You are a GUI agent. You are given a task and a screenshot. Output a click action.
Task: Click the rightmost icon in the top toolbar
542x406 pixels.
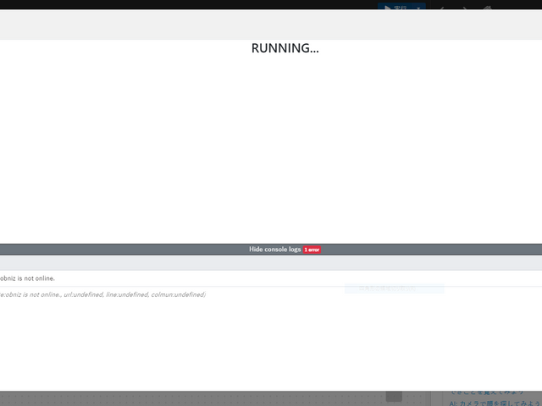coord(487,8)
